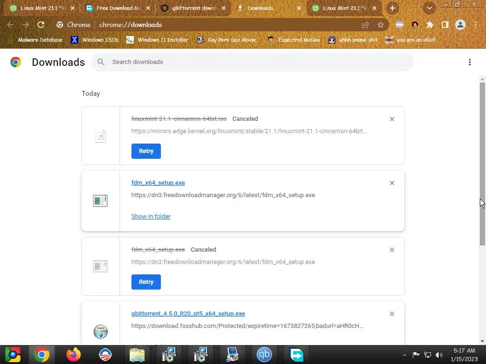Share this page via the share icon
The width and height of the screenshot is (486, 364).
365,25
